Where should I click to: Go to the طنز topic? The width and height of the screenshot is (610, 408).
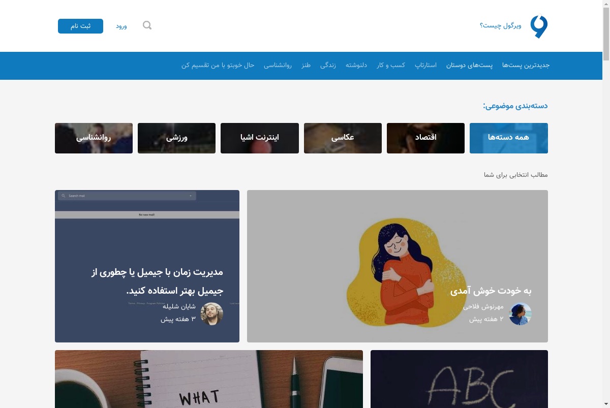tap(306, 65)
